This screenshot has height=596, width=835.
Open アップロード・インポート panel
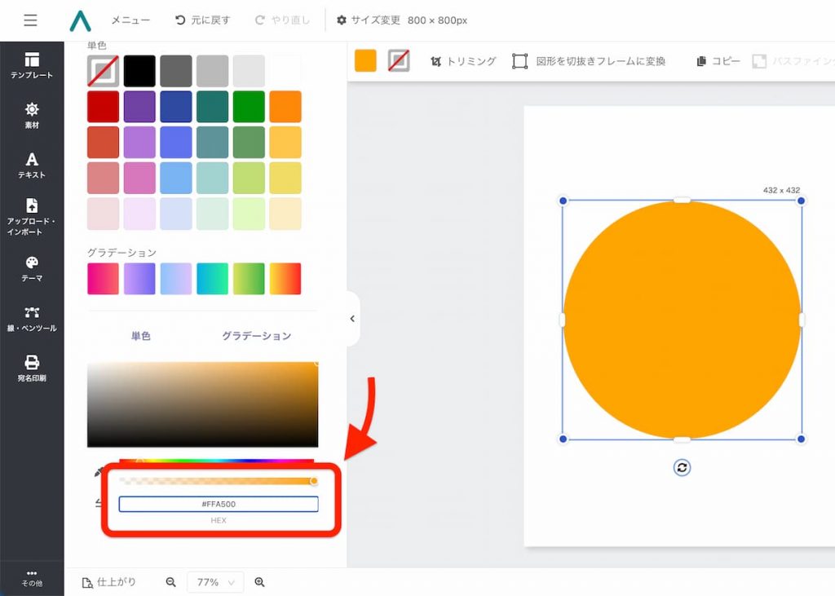click(32, 216)
